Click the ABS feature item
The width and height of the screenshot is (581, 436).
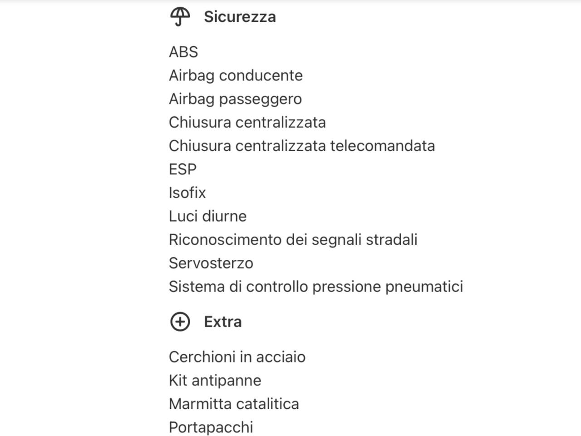pyautogui.click(x=183, y=52)
